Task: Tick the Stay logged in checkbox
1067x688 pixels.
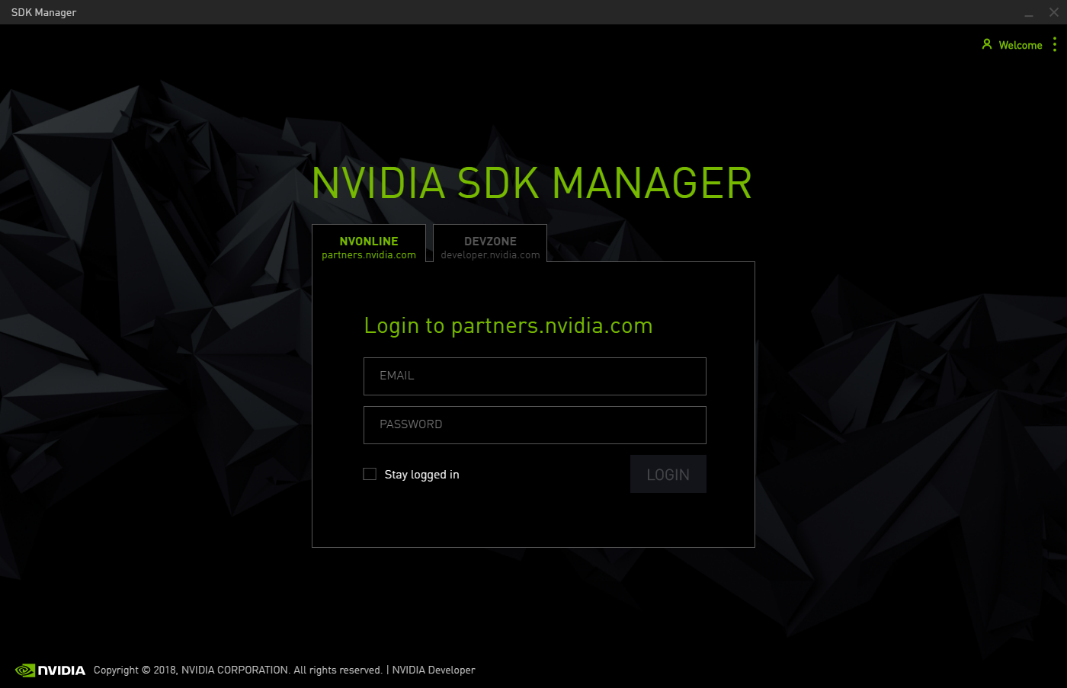Action: [370, 474]
